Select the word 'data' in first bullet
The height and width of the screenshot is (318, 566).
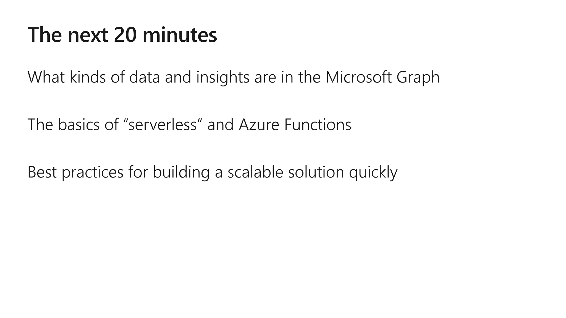click(x=145, y=77)
